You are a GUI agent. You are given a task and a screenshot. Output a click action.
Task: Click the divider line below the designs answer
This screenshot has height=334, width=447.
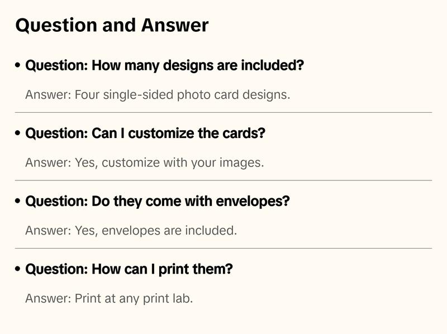(223, 112)
